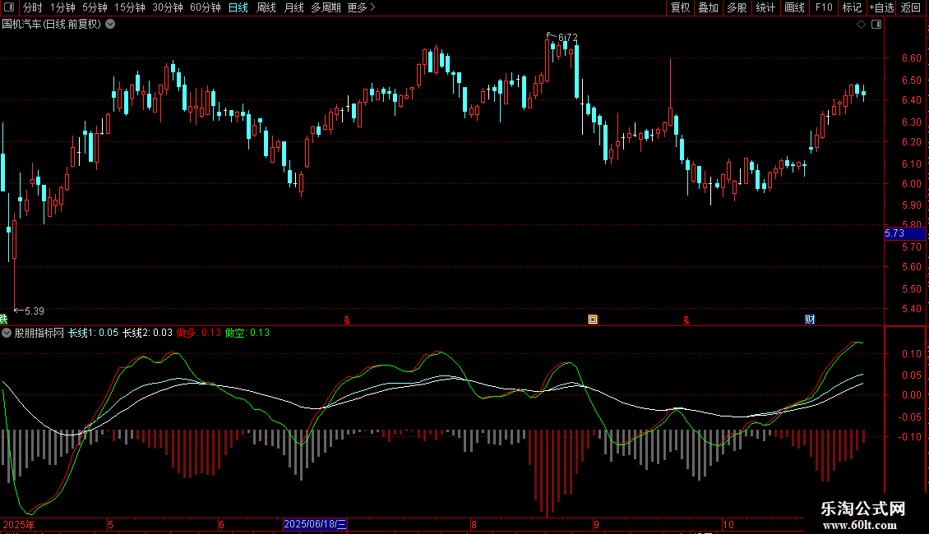The width and height of the screenshot is (929, 534).
Task: Click 2025年 label on time axis
Action: point(19,524)
